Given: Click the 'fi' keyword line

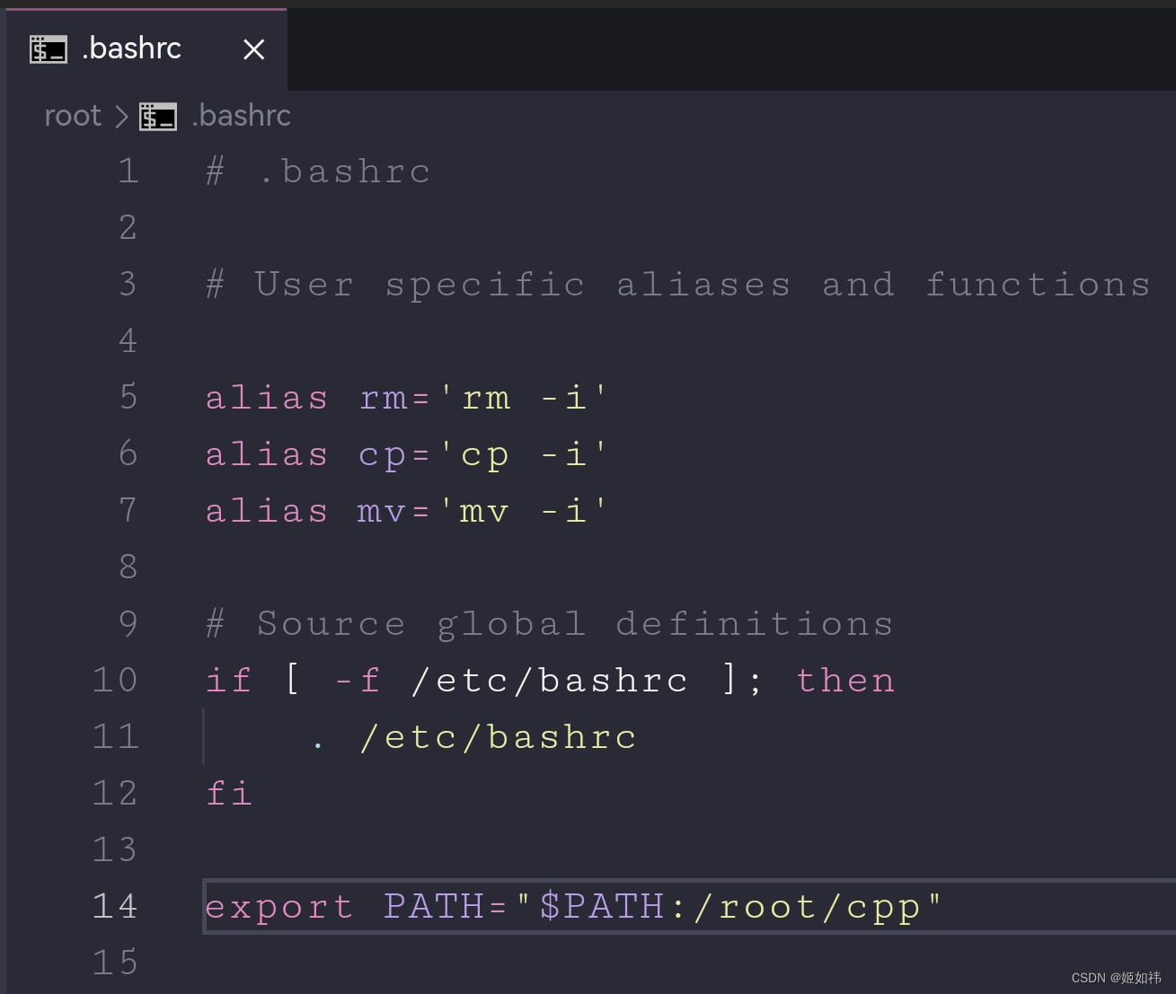Looking at the screenshot, I should pyautogui.click(x=229, y=794).
